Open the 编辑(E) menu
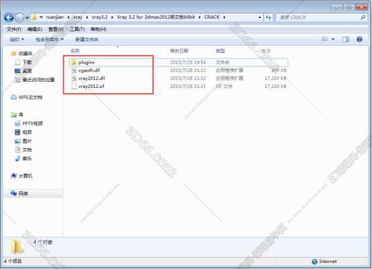This screenshot has height=269, width=372. (35, 29)
